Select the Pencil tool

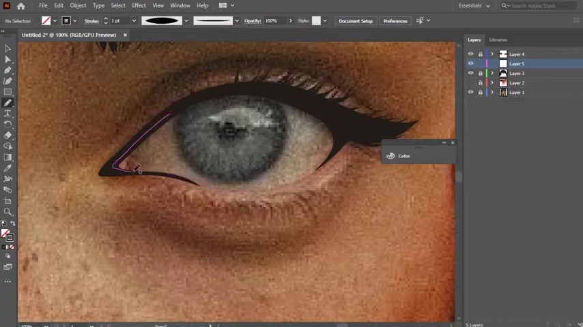coord(8,103)
